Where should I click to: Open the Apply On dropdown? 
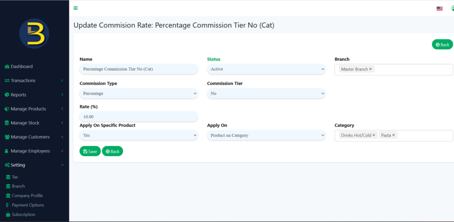[266, 135]
